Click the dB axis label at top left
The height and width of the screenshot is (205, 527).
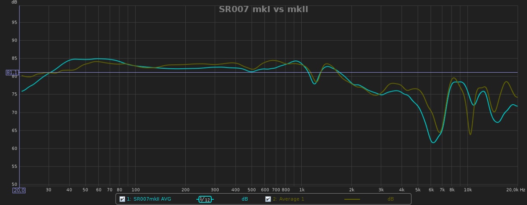(14, 2)
